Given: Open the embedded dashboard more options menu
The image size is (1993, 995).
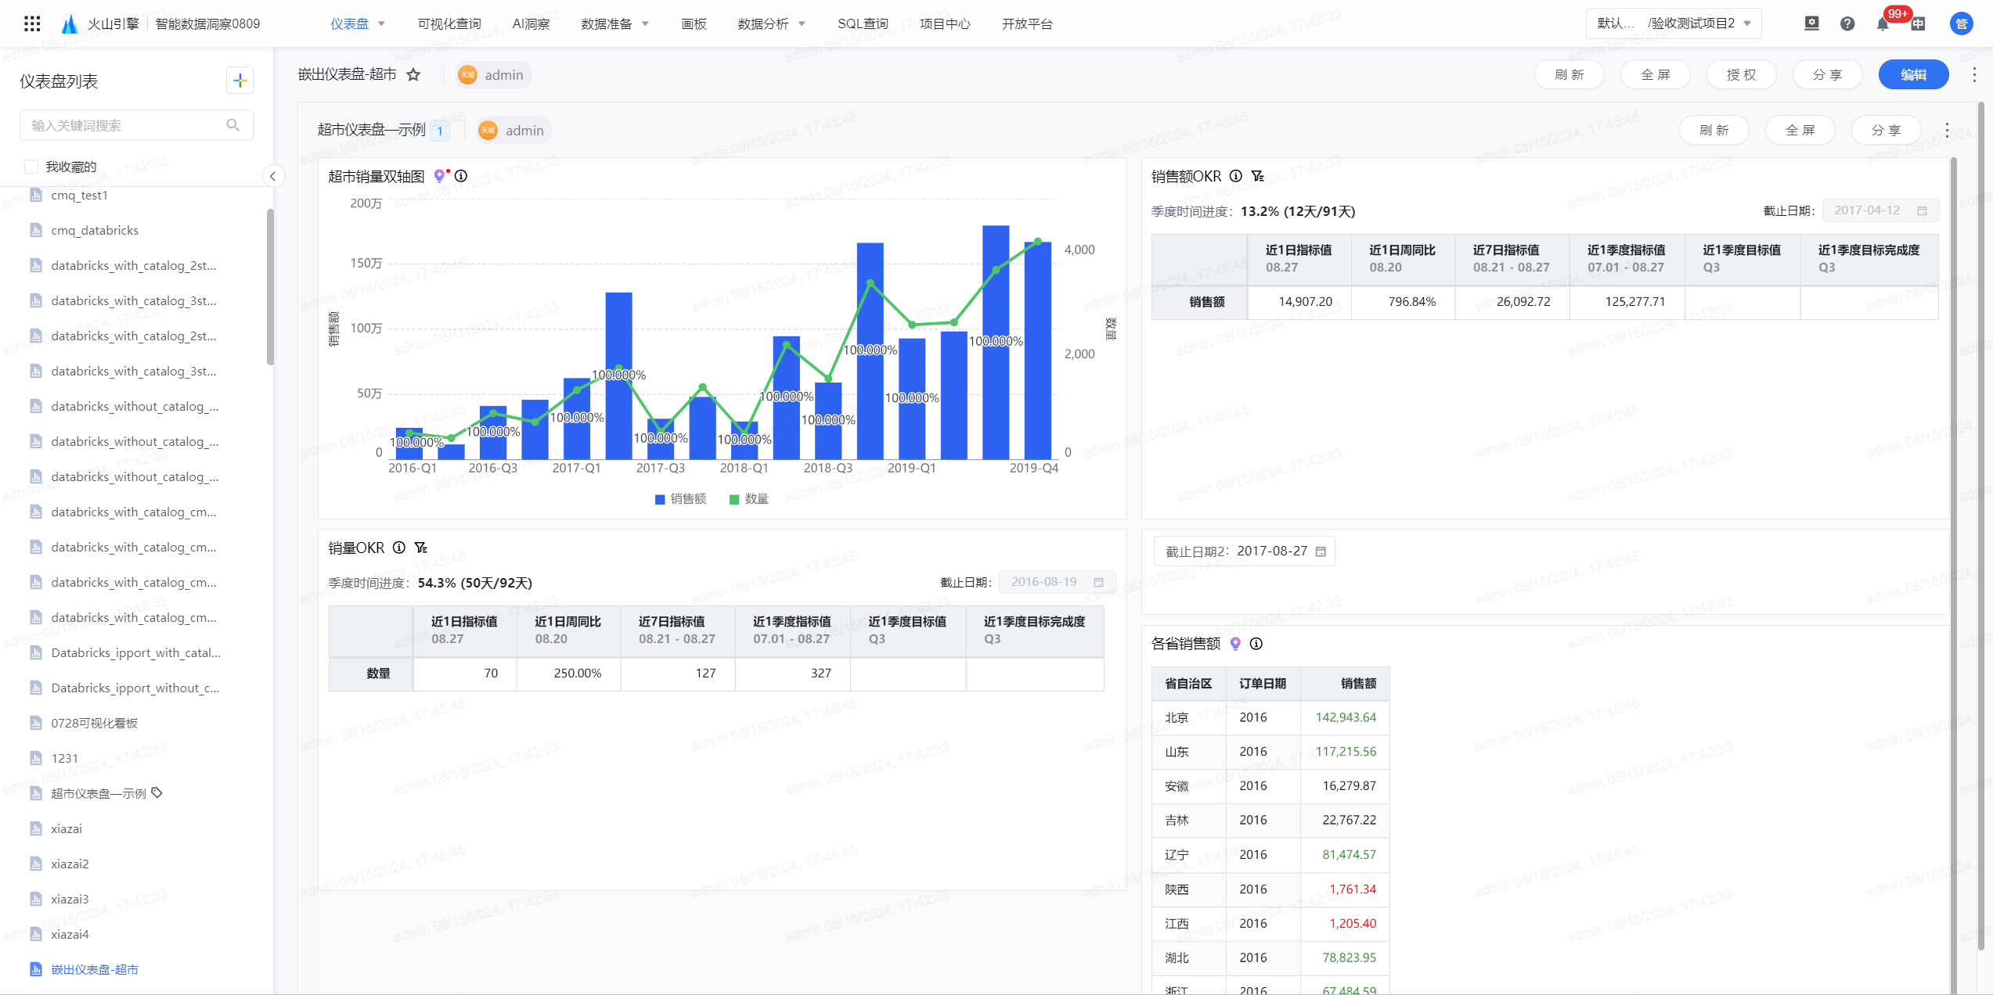Looking at the screenshot, I should tap(1947, 130).
